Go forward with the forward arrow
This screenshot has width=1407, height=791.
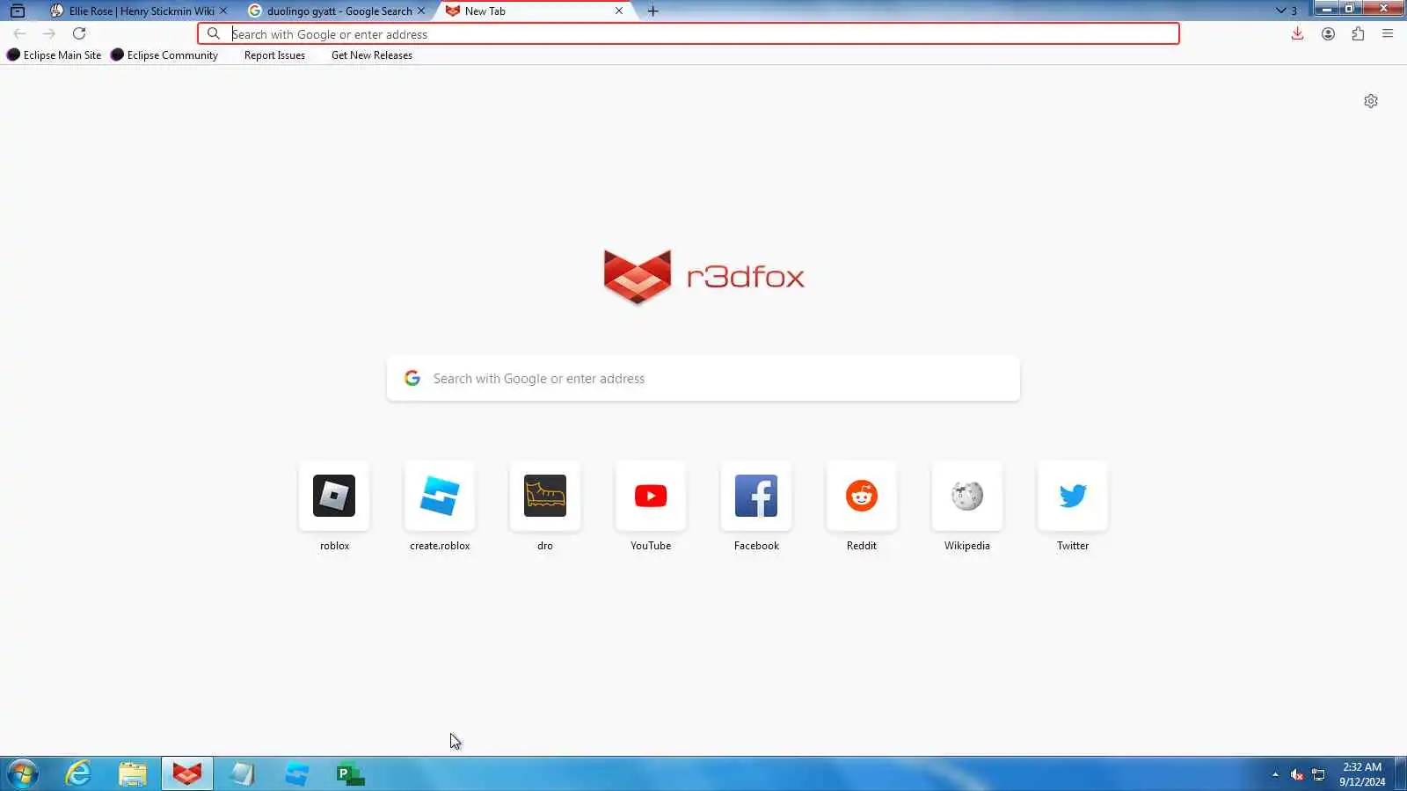click(49, 33)
